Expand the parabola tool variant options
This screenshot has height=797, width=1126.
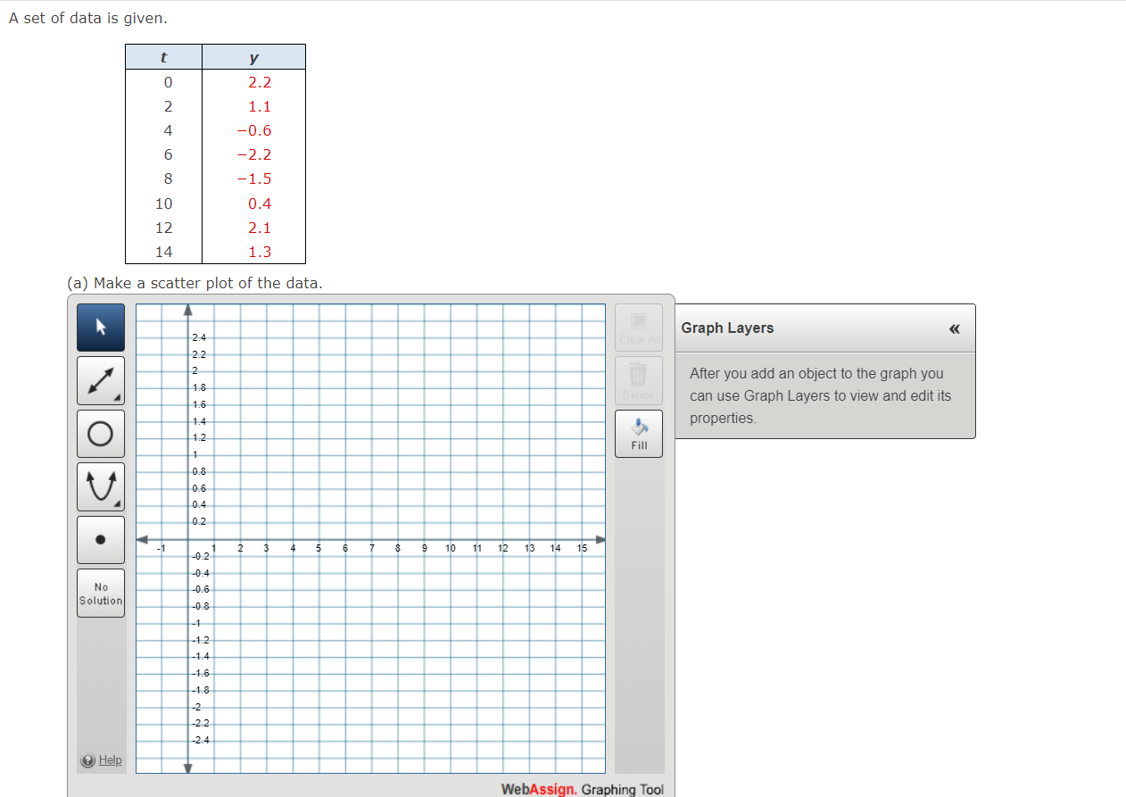(118, 504)
